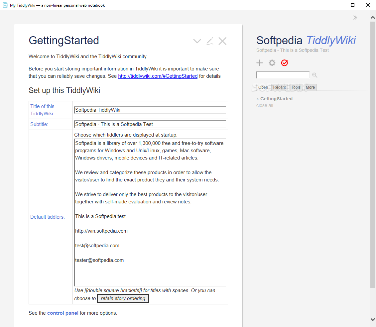Create new tiddler with plus icon
This screenshot has height=327, width=376.
pos(259,63)
